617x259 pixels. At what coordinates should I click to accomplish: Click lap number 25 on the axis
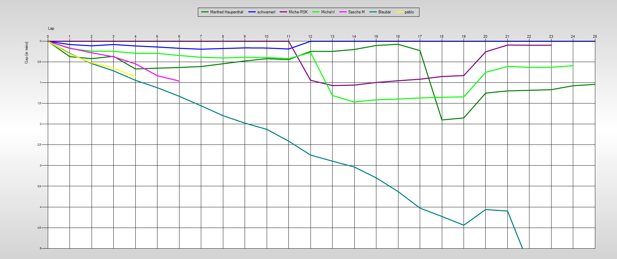coord(595,36)
